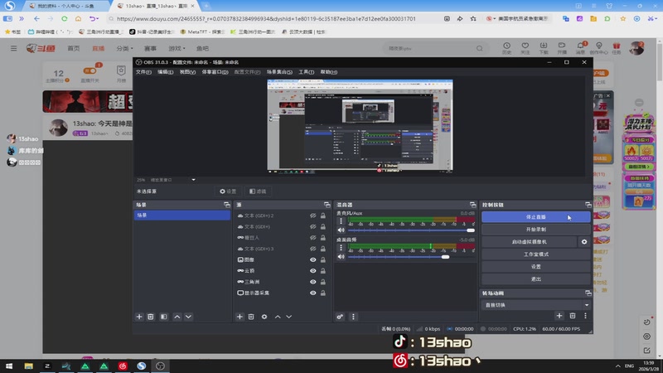663x373 pixels.
Task: Open OBS 编辑 menu
Action: (x=165, y=72)
